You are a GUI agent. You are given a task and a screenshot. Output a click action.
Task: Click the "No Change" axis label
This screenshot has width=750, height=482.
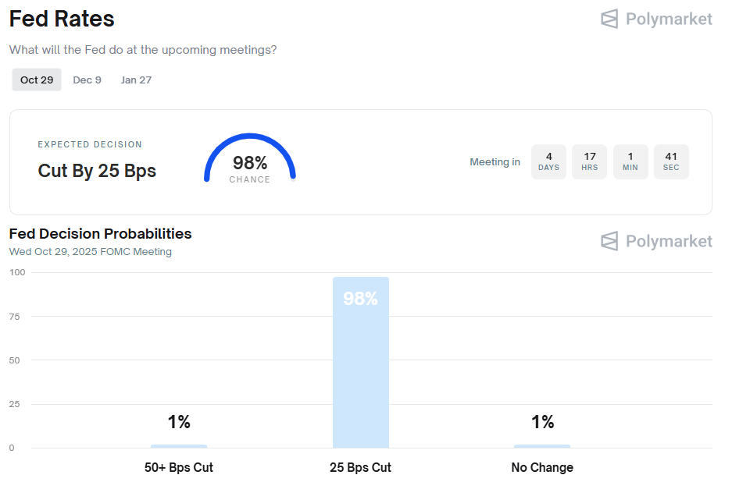tap(542, 468)
